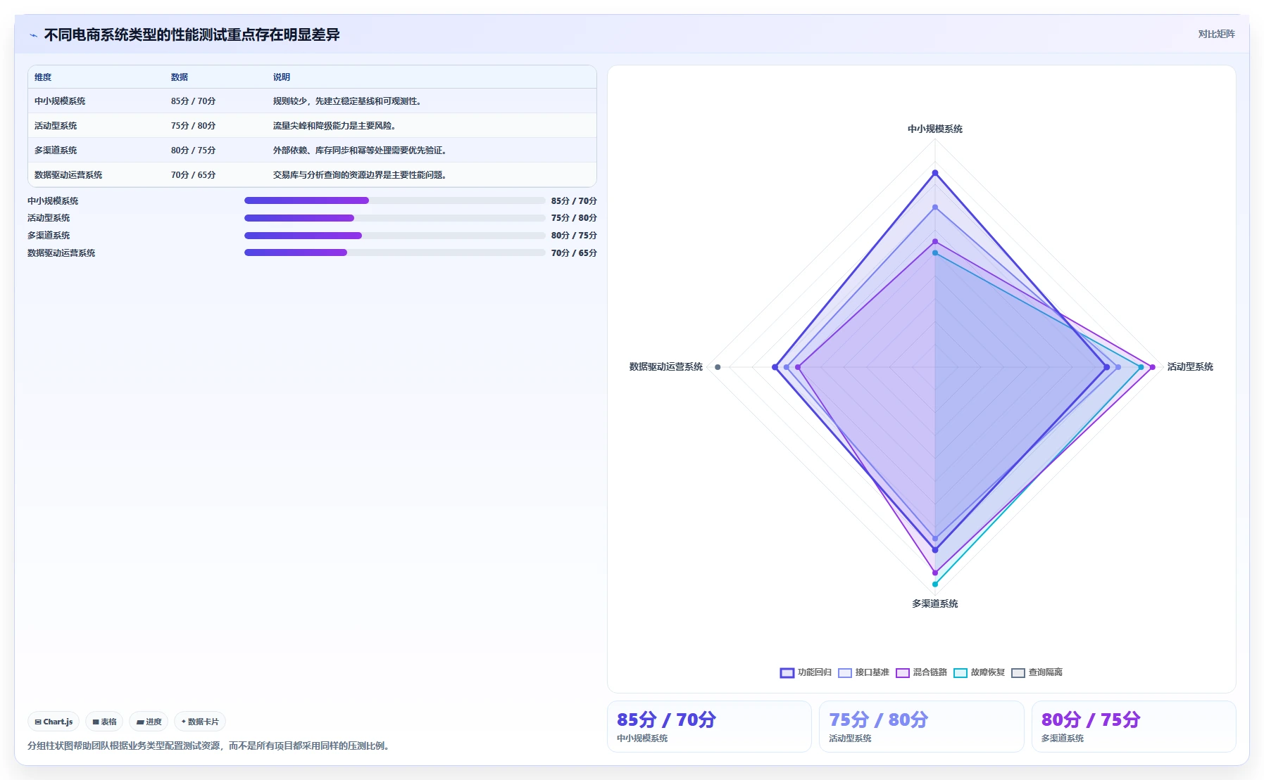Select the 活动型系统 table row cell
Image resolution: width=1264 pixels, height=780 pixels.
(56, 126)
